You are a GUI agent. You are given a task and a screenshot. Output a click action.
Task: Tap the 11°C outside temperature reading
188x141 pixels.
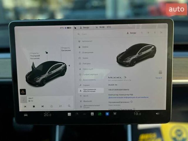(109, 27)
